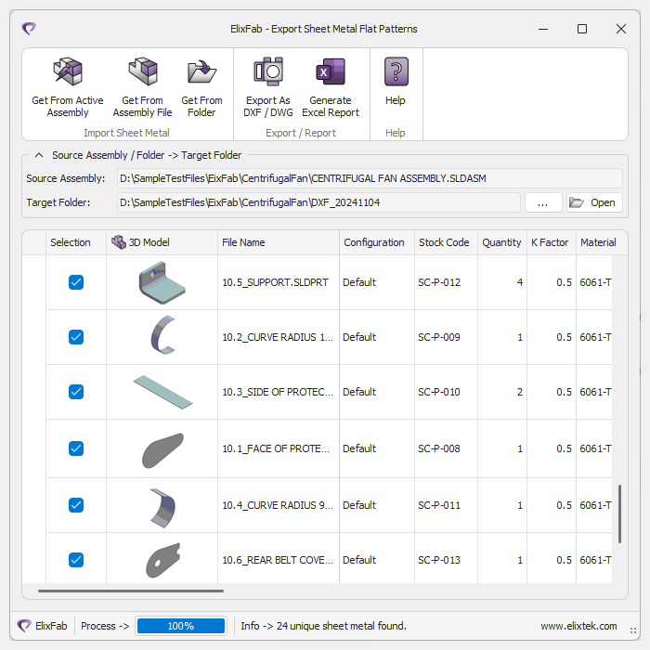Click Default configuration of SC-P-012 row

pos(359,282)
